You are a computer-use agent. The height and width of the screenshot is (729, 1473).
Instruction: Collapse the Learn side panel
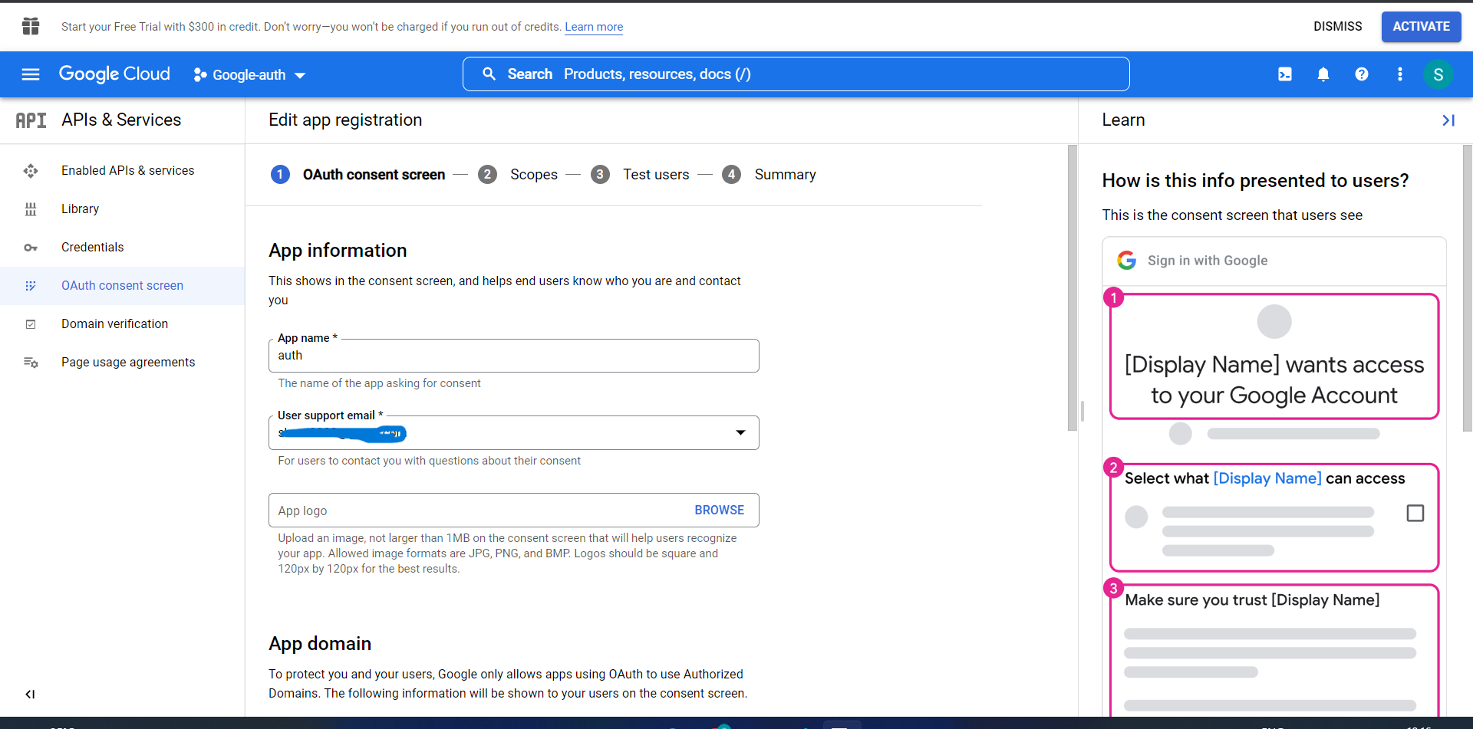coord(1448,120)
